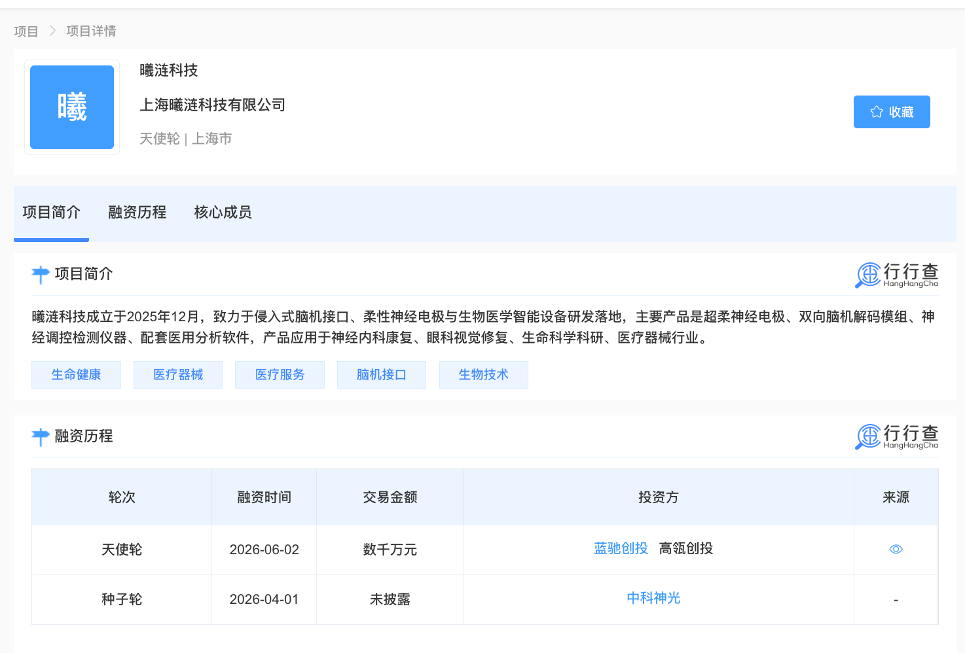Click the project description paragraph
The width and height of the screenshot is (965, 653).
click(483, 327)
